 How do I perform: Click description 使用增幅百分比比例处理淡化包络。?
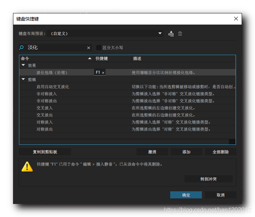[x=163, y=73]
